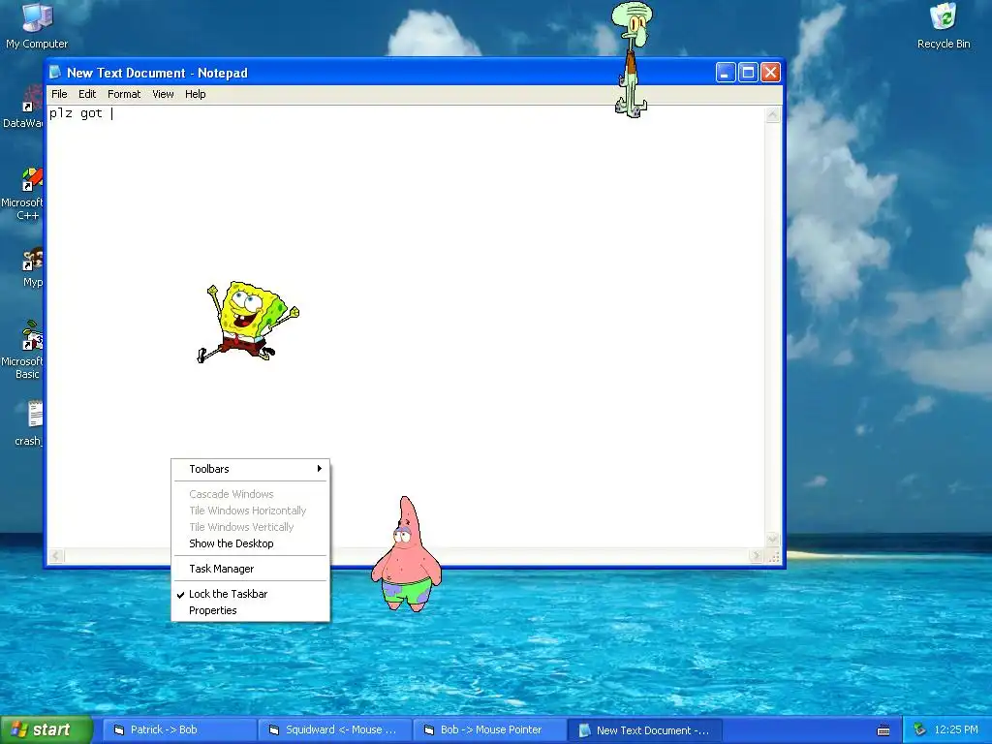Open the Format menu in Notepad

[x=124, y=94]
